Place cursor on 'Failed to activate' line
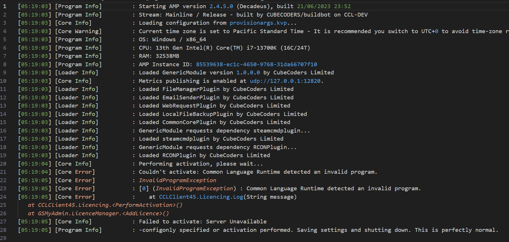 (x=202, y=222)
